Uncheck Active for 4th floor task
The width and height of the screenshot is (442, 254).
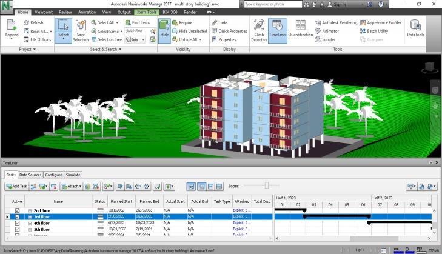[x=17, y=223]
